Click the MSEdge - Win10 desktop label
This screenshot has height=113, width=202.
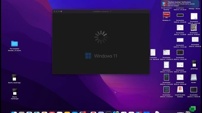pos(194,9)
